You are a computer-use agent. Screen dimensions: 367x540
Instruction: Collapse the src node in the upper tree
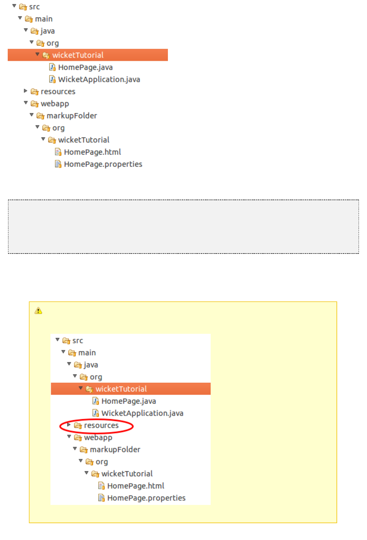[14, 6]
